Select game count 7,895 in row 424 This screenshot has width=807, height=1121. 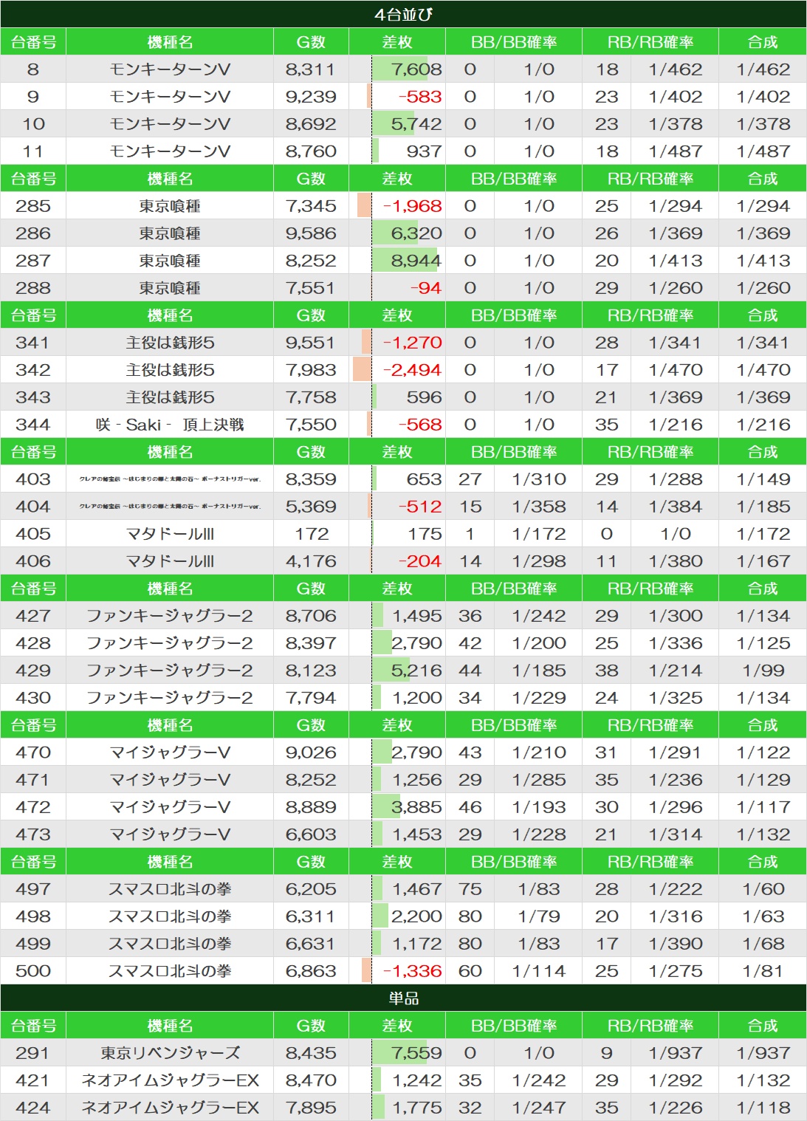point(311,1108)
